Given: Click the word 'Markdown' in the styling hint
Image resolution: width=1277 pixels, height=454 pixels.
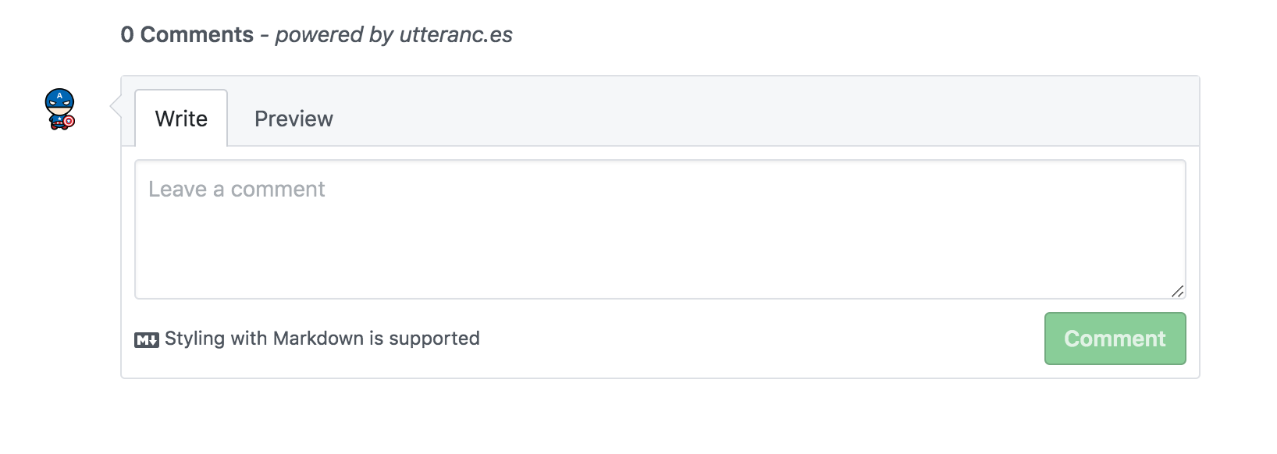Looking at the screenshot, I should [x=318, y=339].
